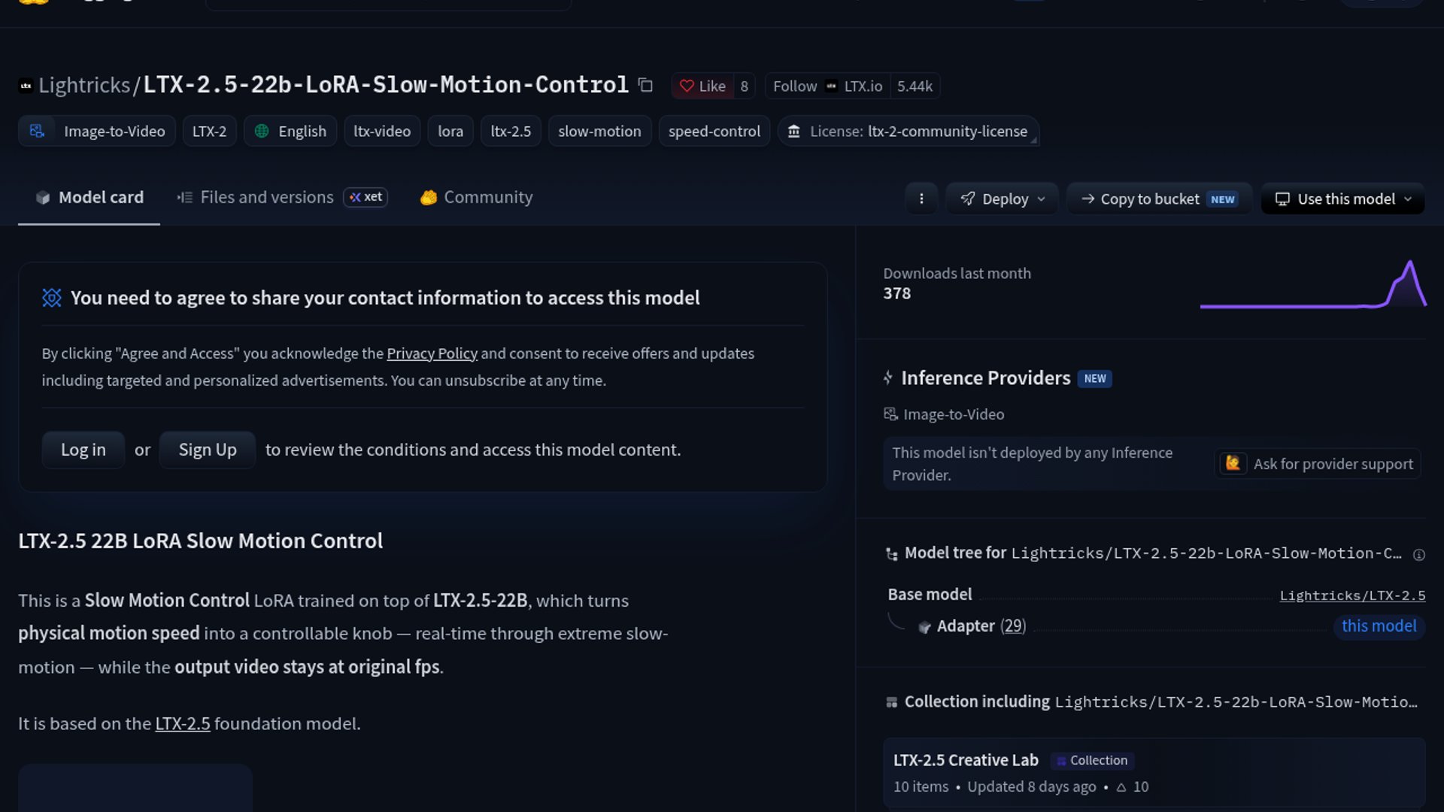The height and width of the screenshot is (812, 1444).
Task: Click the ltx-video tag
Action: pyautogui.click(x=382, y=131)
